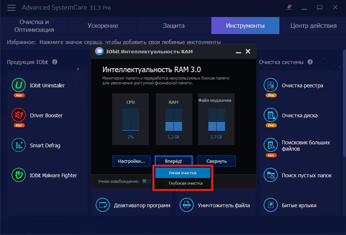Click the Настройки... button

point(131,161)
